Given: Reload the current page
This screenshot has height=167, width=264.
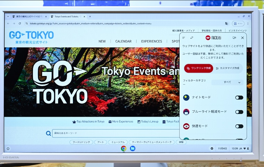Looking at the screenshot, I should (20, 24).
